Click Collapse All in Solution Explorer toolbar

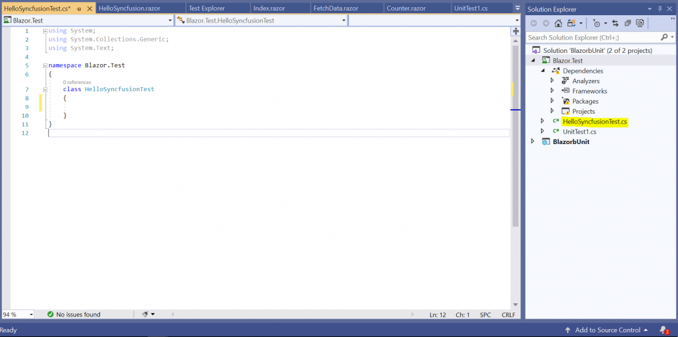627,23
